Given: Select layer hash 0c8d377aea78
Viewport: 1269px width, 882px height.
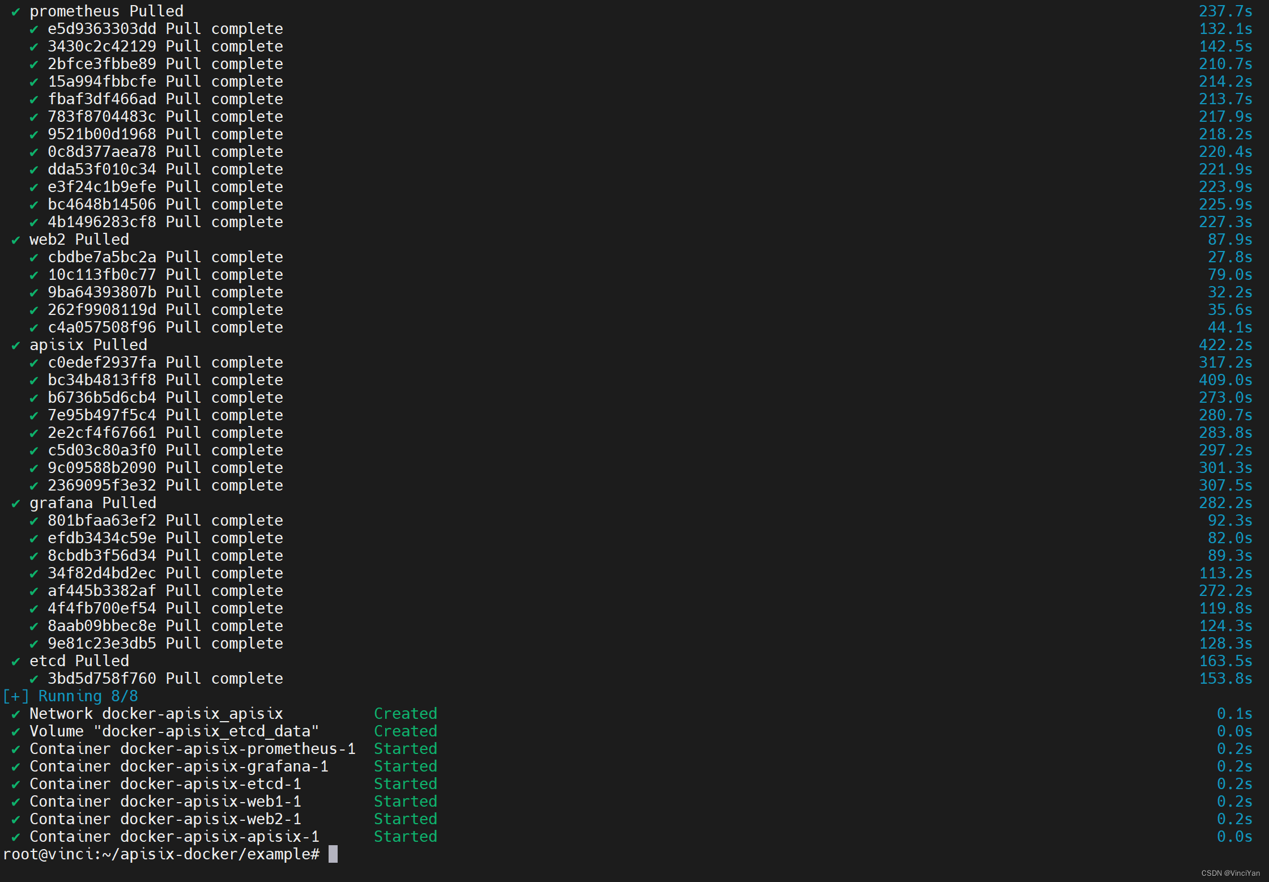Looking at the screenshot, I should (102, 152).
